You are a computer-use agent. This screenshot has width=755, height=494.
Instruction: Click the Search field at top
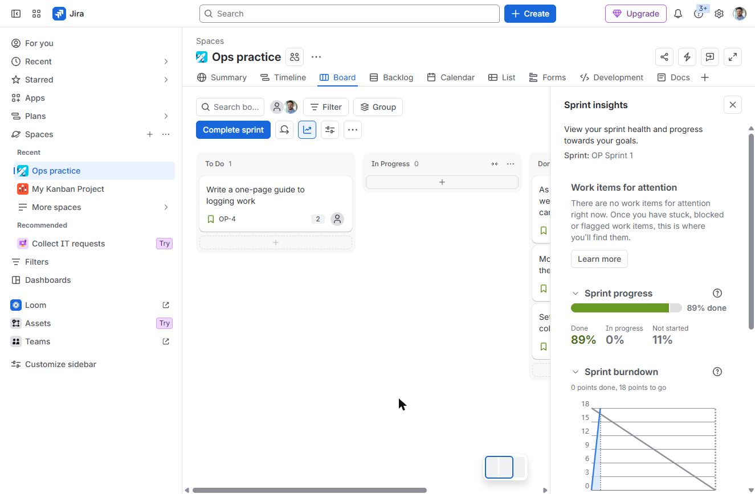349,14
